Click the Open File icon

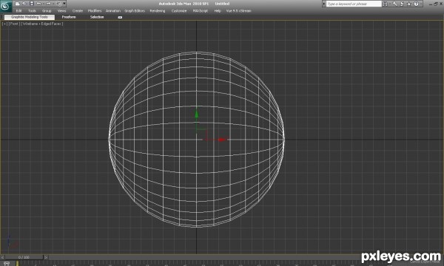tap(24, 4)
